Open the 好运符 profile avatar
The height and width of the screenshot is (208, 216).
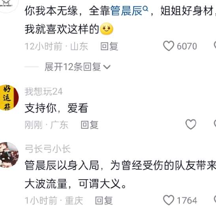click(9, 97)
